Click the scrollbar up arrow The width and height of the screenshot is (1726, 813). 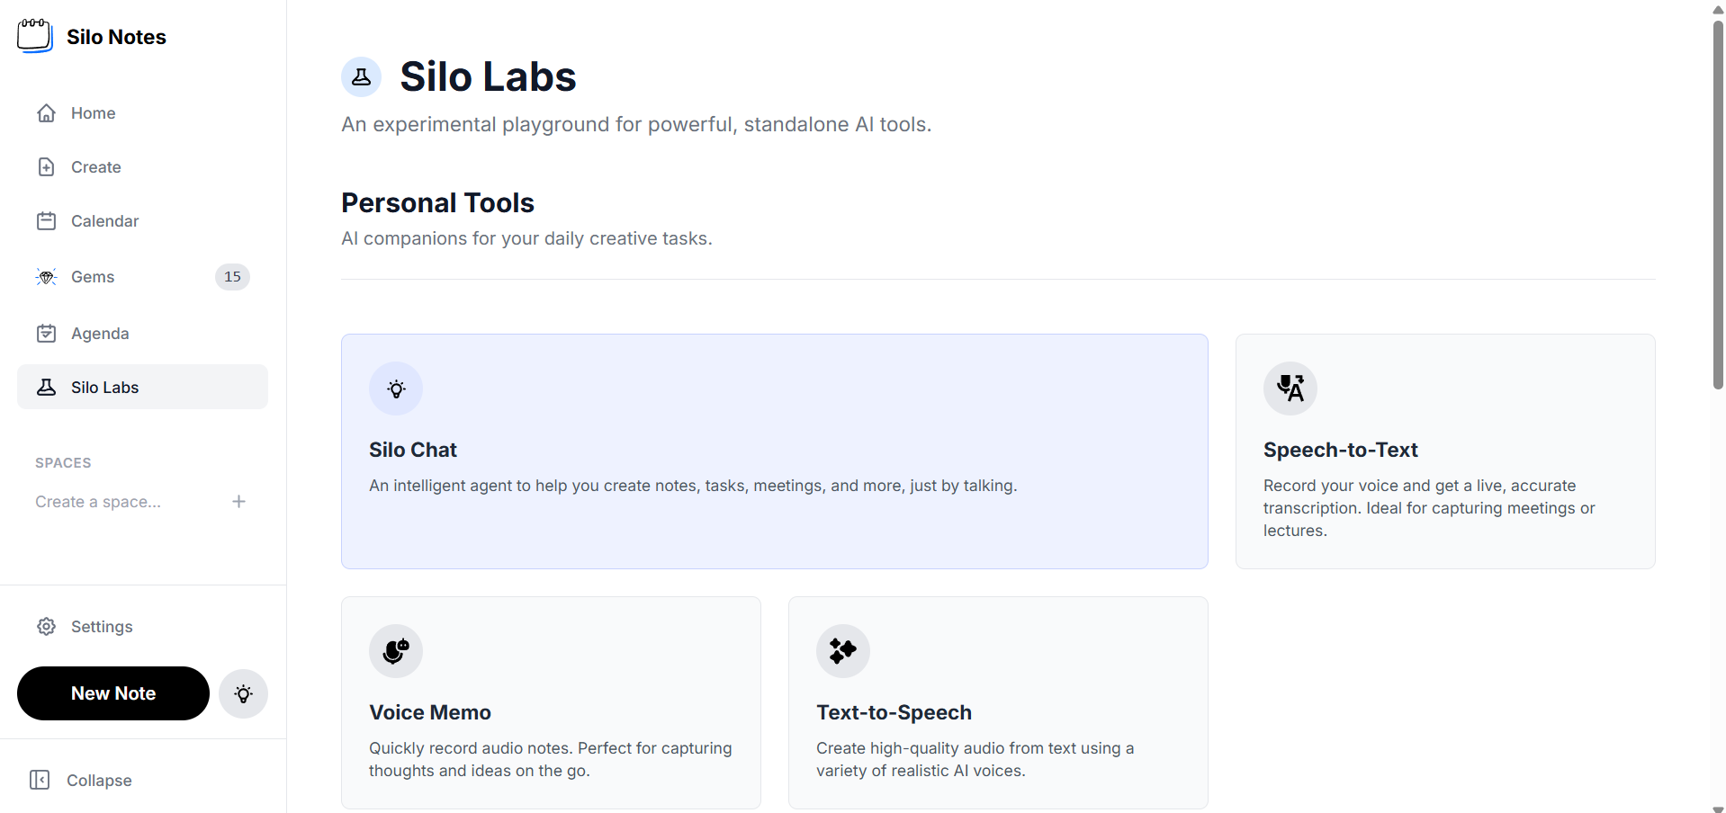(x=1718, y=8)
